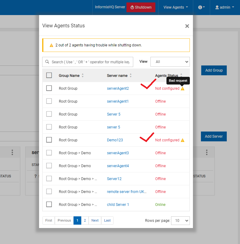Click the Online status of child Server 1
Screen dimensions: 240x244
pos(160,205)
